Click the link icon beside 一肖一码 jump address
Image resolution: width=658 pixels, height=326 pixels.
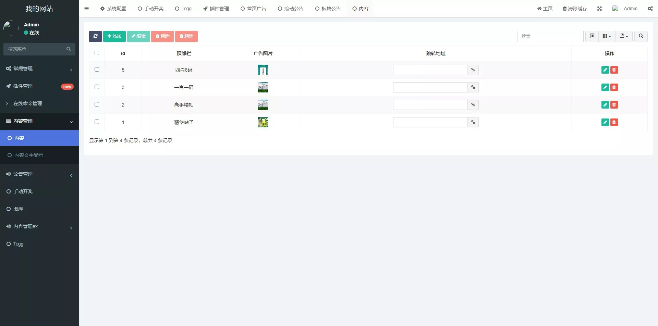tap(473, 87)
